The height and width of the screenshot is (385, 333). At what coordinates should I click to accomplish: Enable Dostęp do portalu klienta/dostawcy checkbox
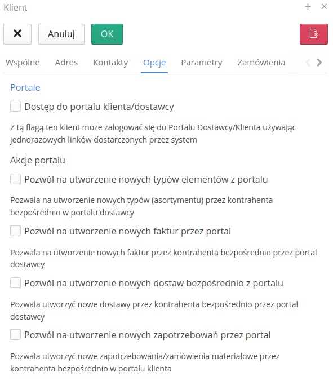pos(15,107)
